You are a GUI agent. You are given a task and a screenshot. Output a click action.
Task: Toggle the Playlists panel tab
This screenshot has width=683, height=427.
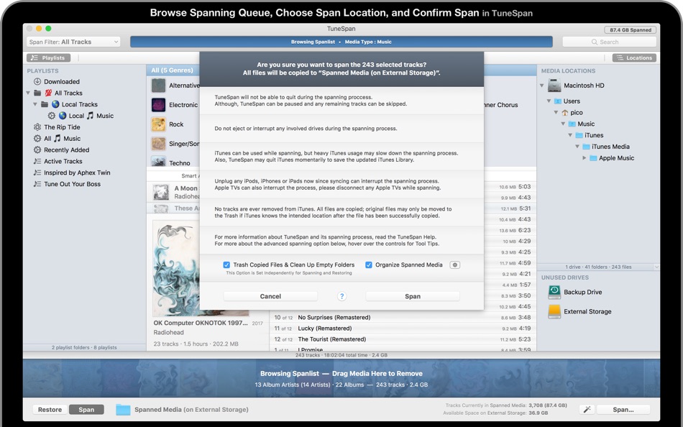[48, 58]
